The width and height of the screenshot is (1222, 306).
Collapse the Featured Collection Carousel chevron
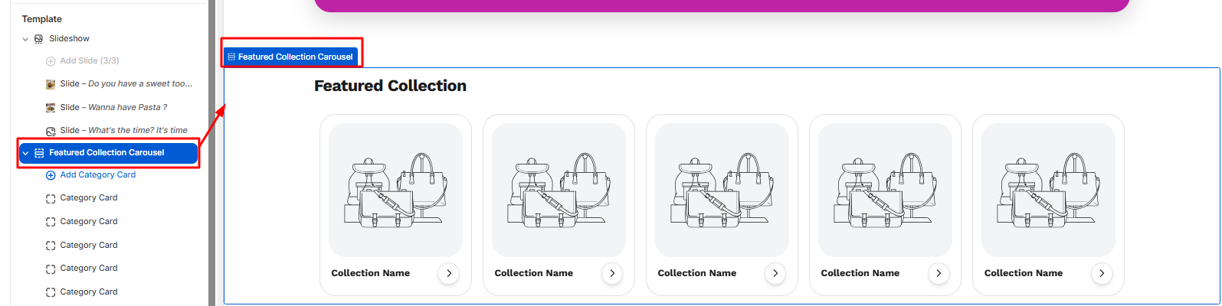(25, 153)
